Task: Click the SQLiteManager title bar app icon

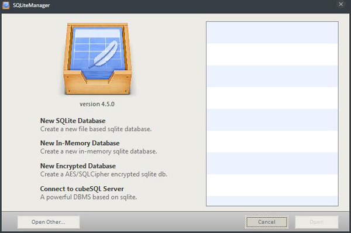Action: coord(6,5)
